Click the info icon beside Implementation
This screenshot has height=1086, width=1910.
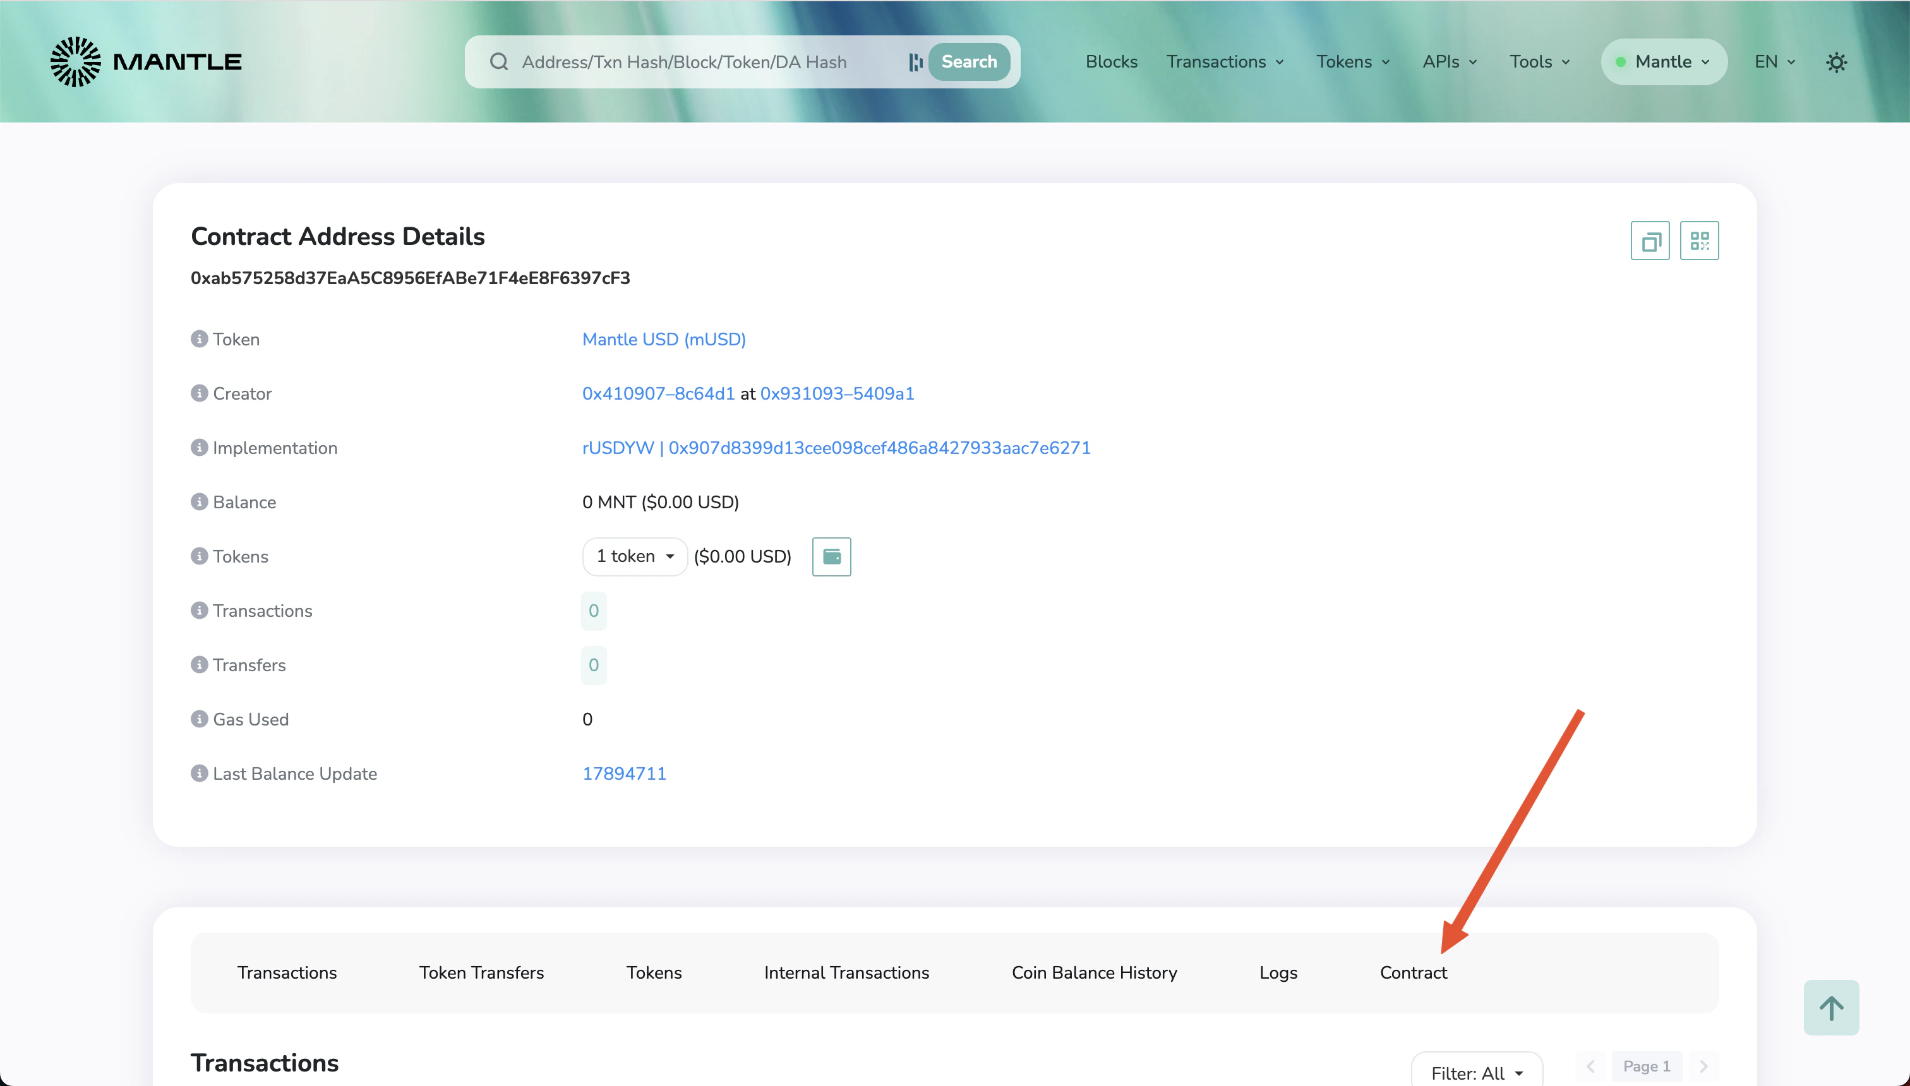198,448
